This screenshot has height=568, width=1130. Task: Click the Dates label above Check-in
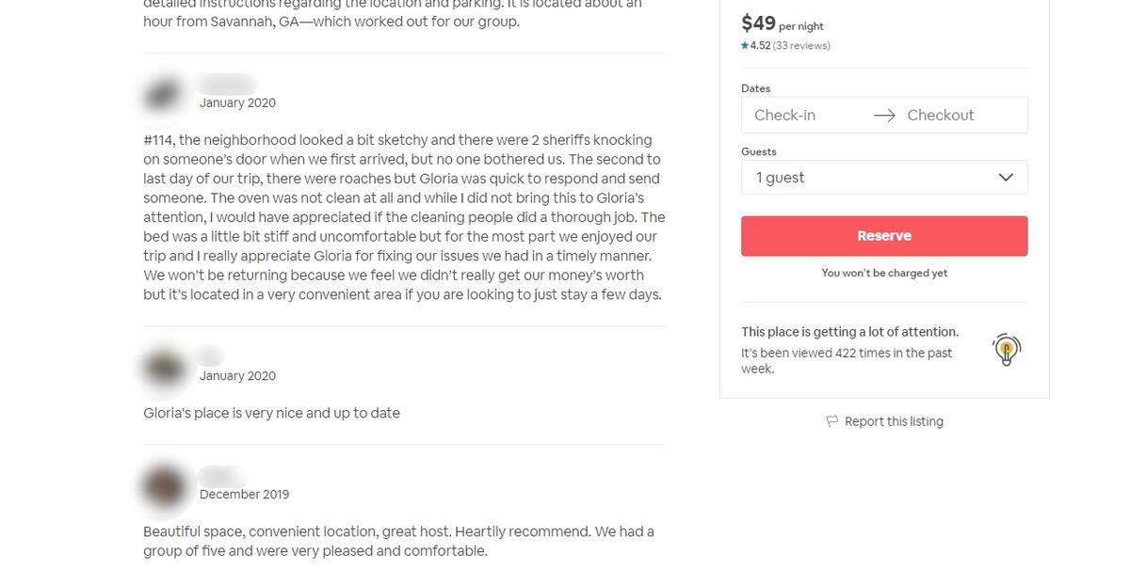tap(756, 88)
